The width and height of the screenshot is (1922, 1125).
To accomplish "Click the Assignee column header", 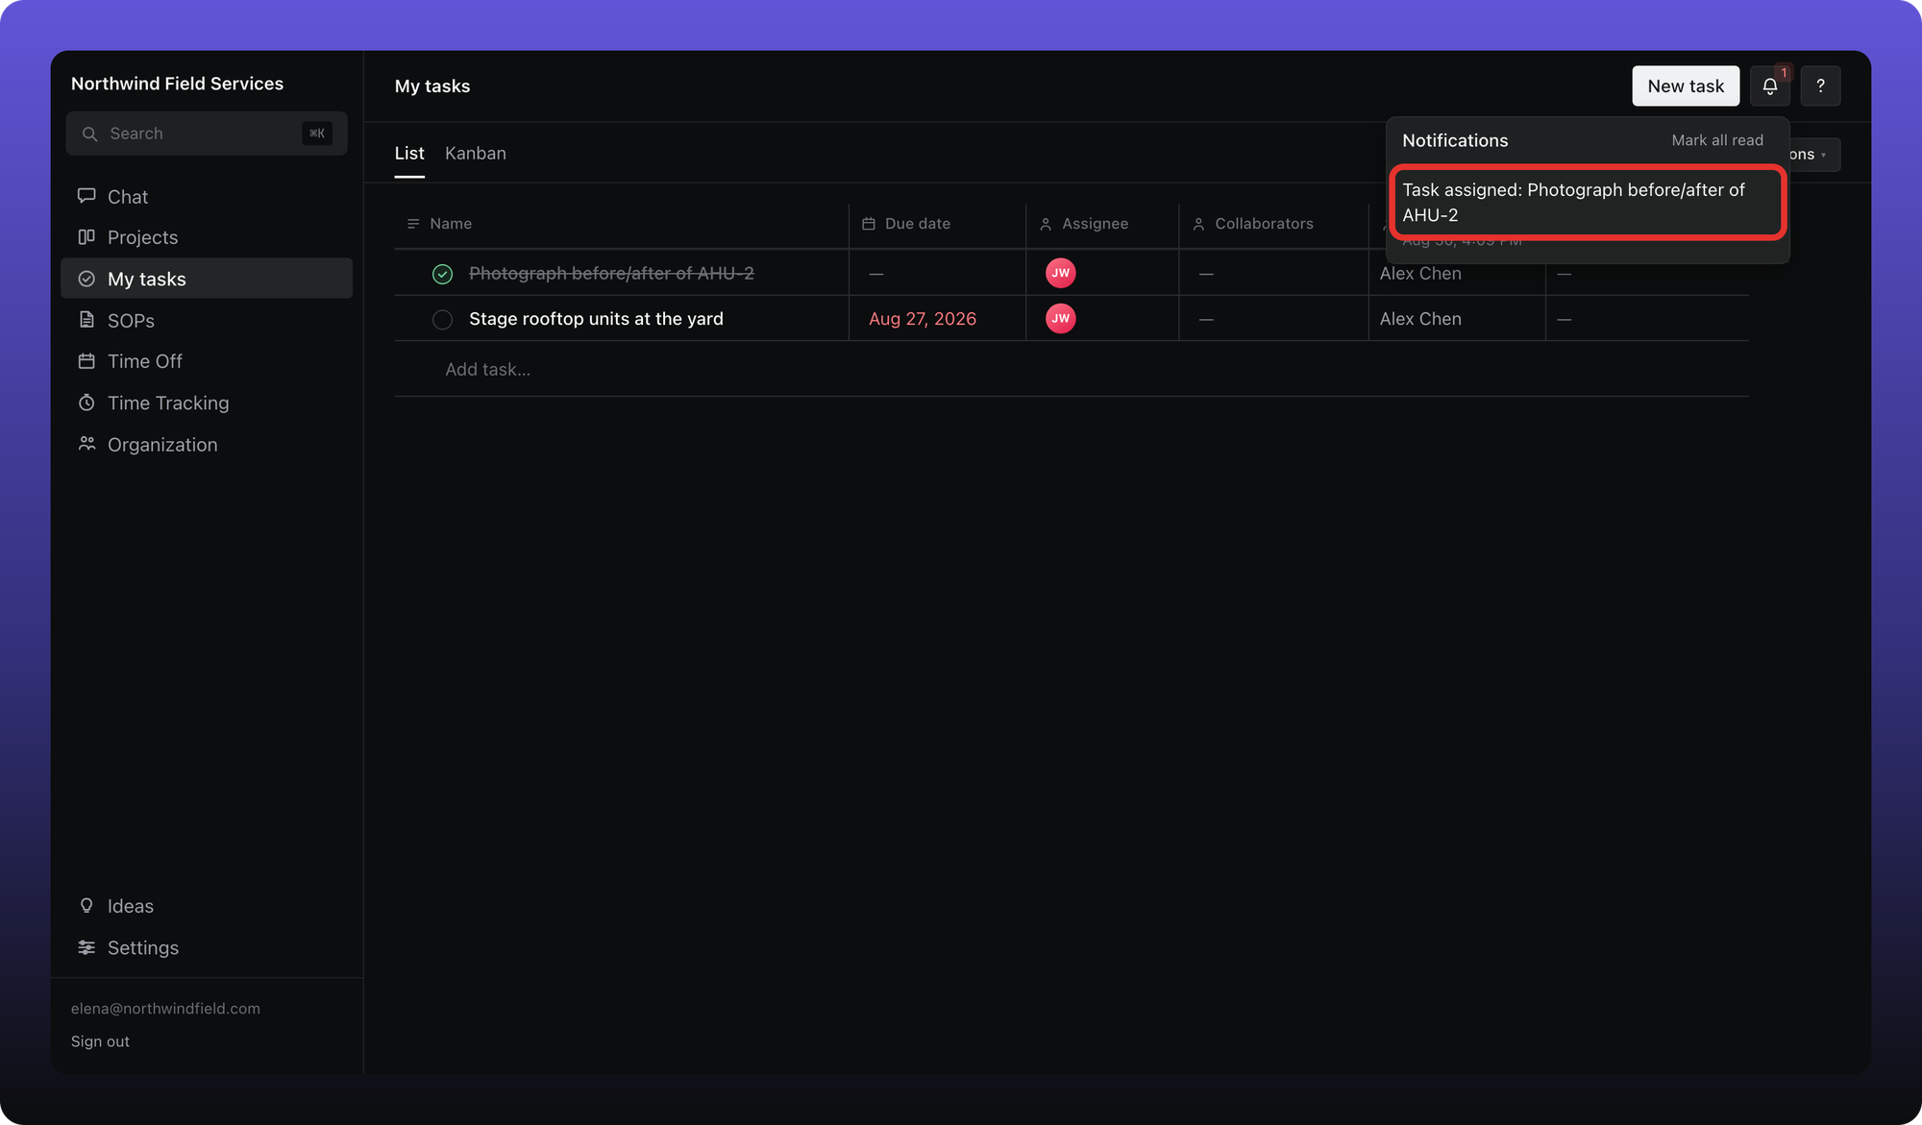I will pyautogui.click(x=1103, y=224).
